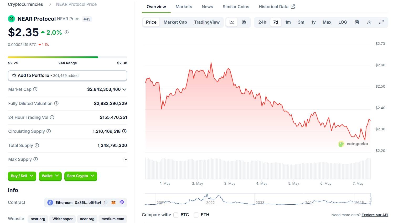This screenshot has width=393, height=223.
Task: Switch to the Similar Coins tab
Action: tap(236, 7)
